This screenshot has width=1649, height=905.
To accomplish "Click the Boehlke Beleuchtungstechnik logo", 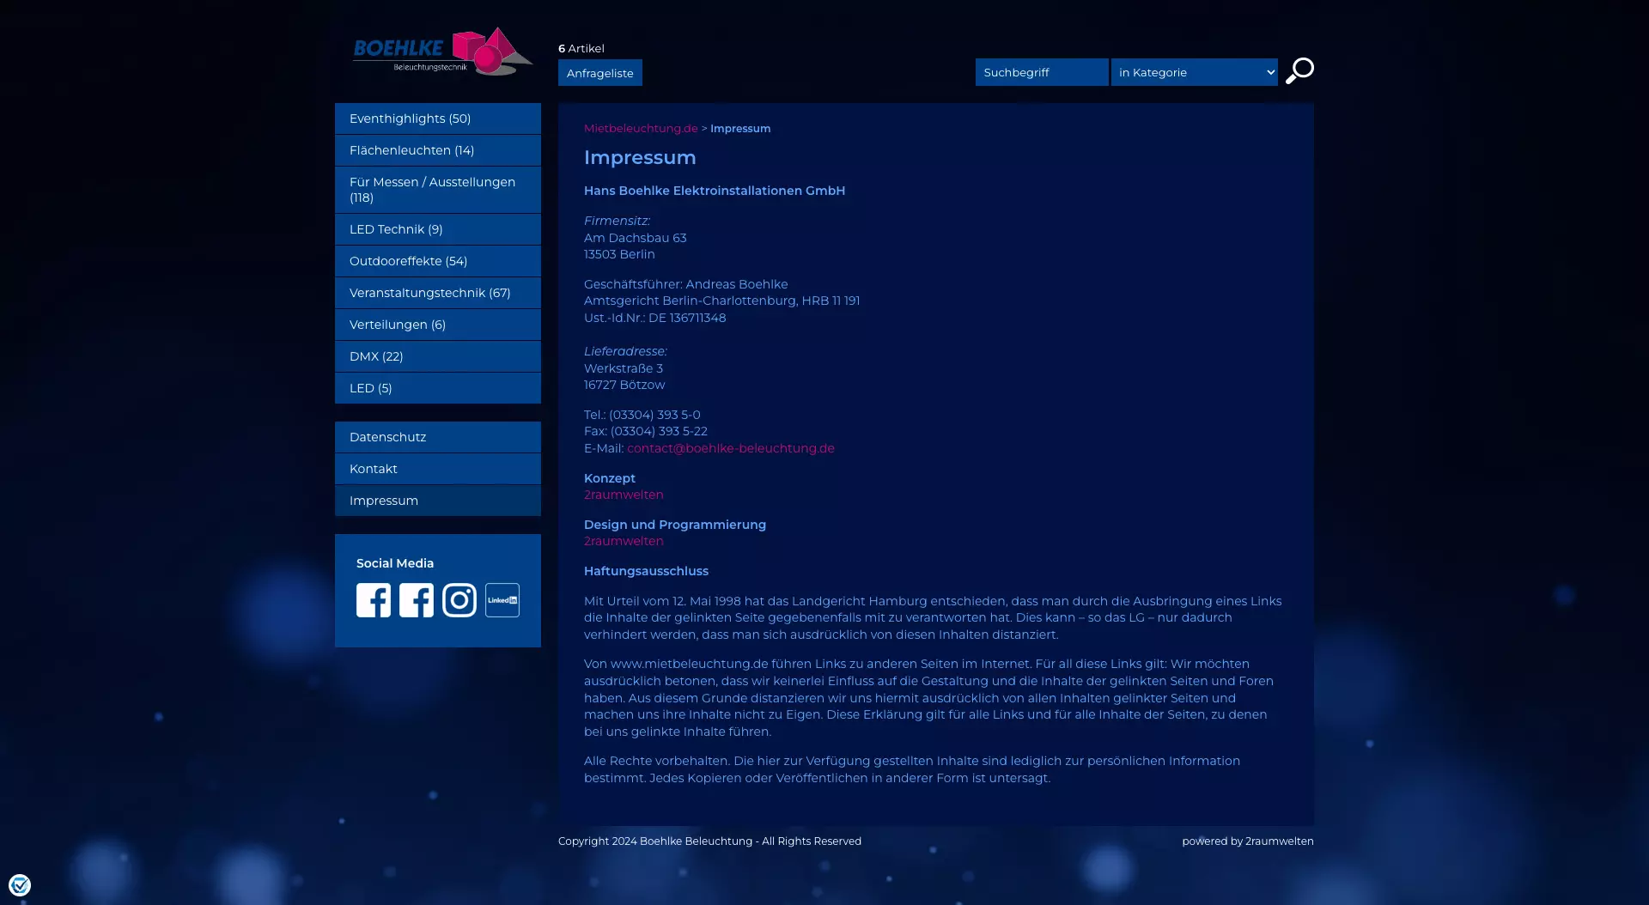I will pyautogui.click(x=443, y=51).
